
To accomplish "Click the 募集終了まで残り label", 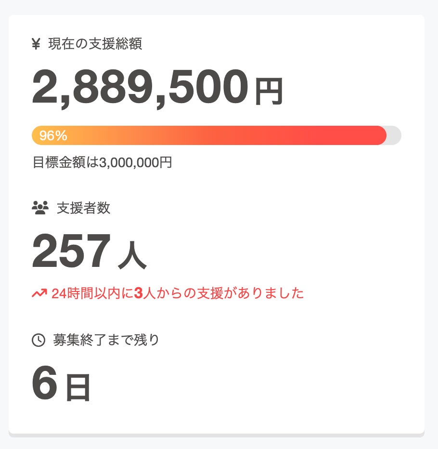I will pos(106,340).
